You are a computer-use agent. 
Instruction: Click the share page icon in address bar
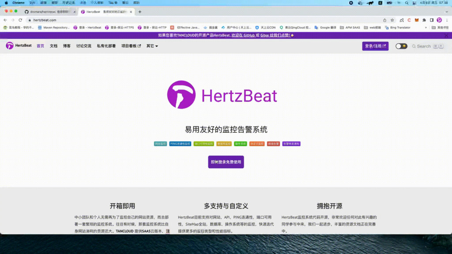(x=384, y=20)
